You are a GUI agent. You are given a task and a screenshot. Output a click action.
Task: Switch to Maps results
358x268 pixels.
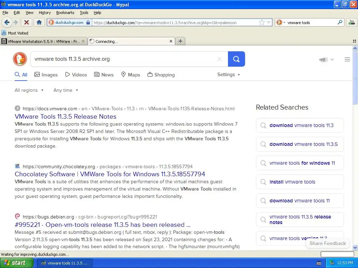(x=130, y=75)
